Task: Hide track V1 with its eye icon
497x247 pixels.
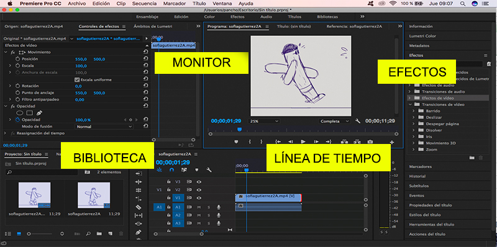Action: click(199, 198)
